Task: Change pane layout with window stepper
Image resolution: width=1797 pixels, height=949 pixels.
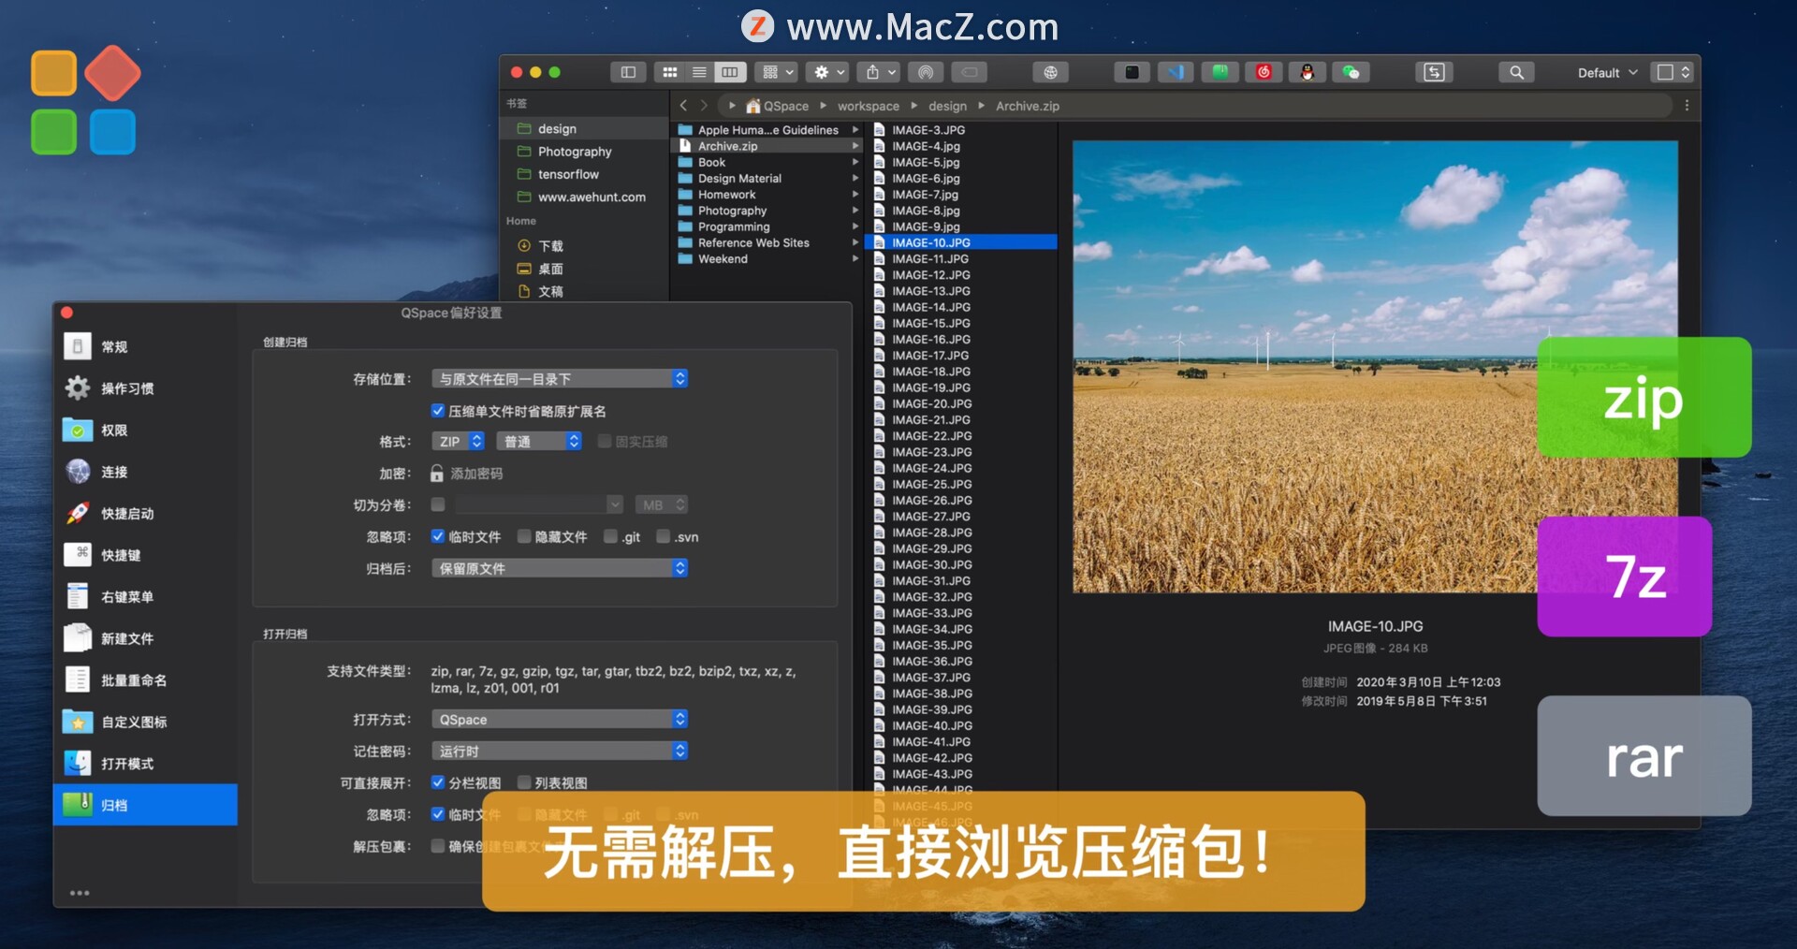Action: pos(1673,72)
